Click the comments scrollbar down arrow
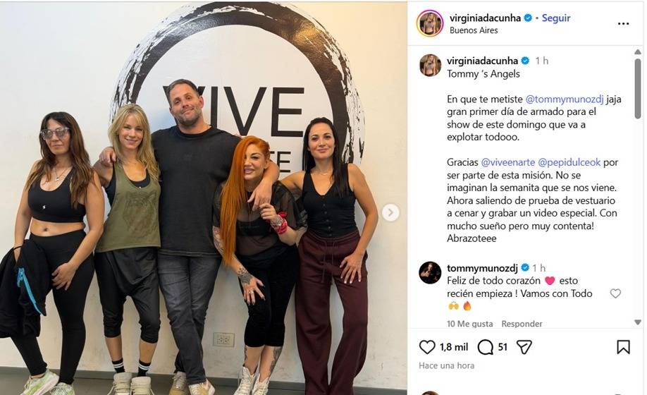 [638, 322]
